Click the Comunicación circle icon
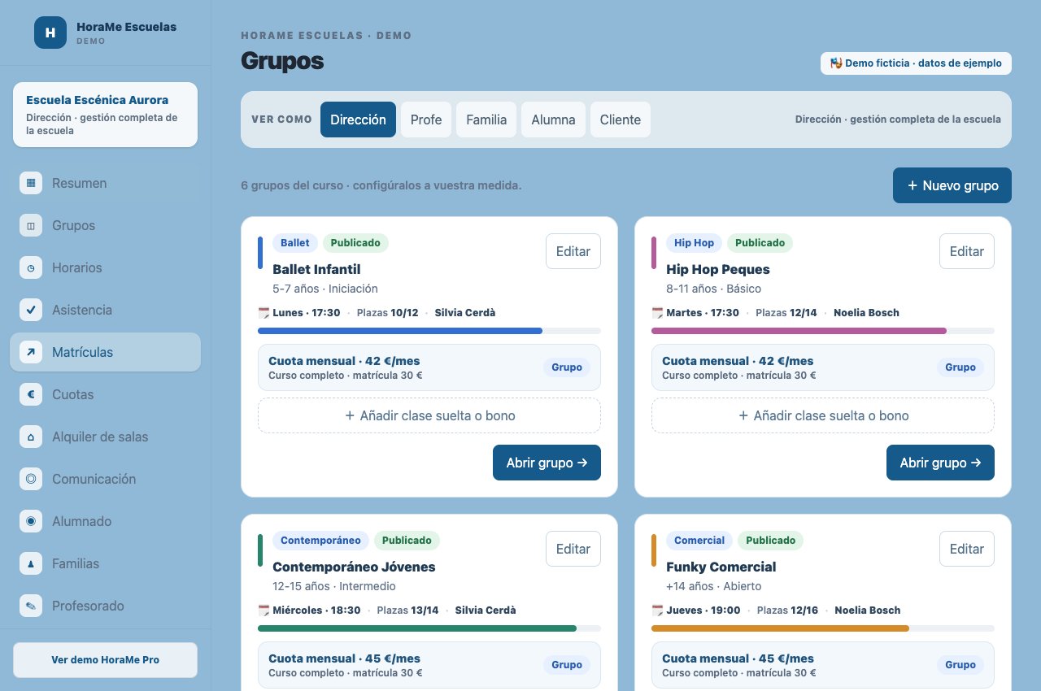Screen dimensions: 1041x691 click(31, 479)
